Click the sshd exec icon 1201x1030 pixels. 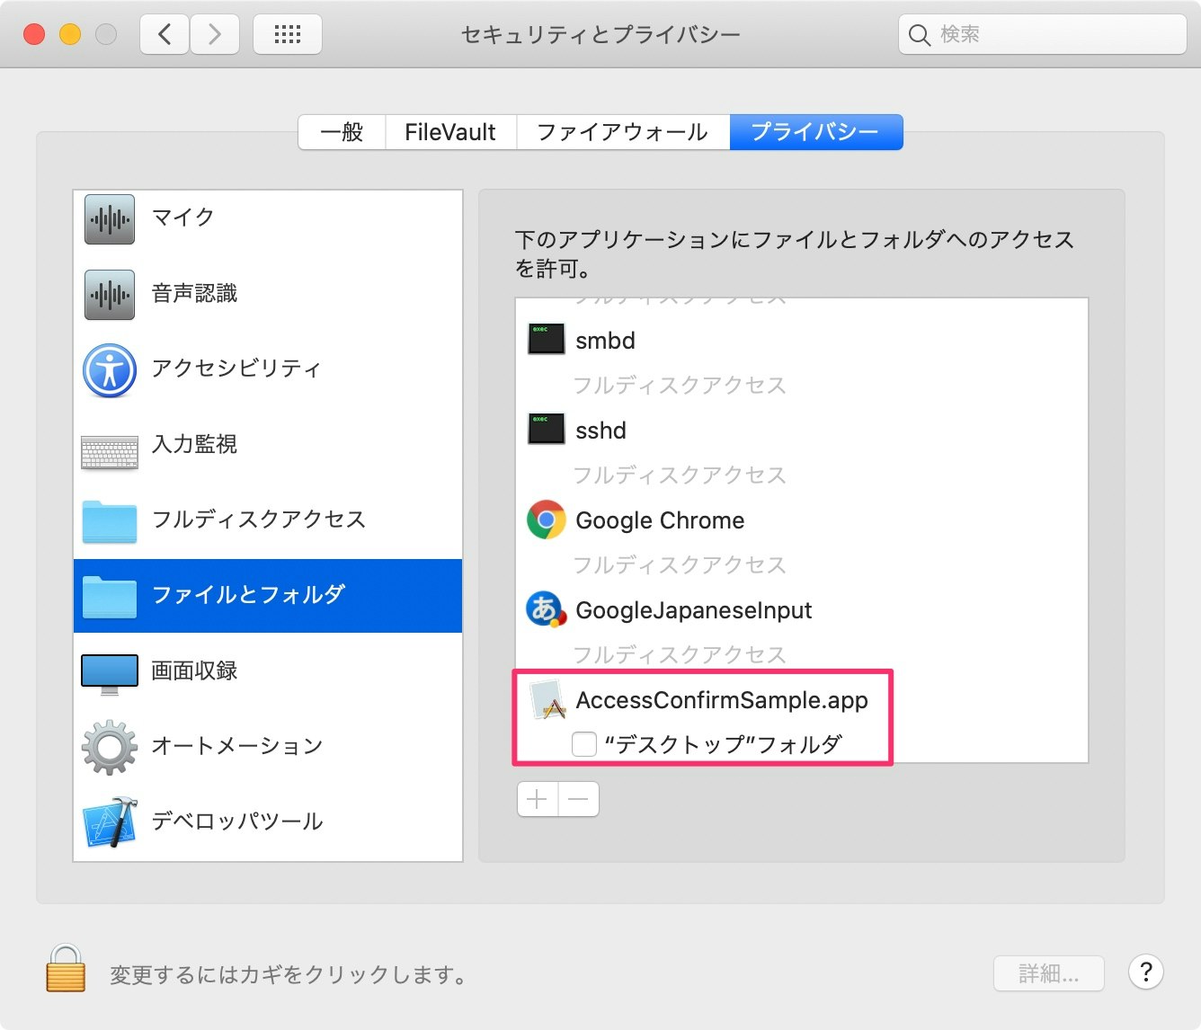click(547, 429)
